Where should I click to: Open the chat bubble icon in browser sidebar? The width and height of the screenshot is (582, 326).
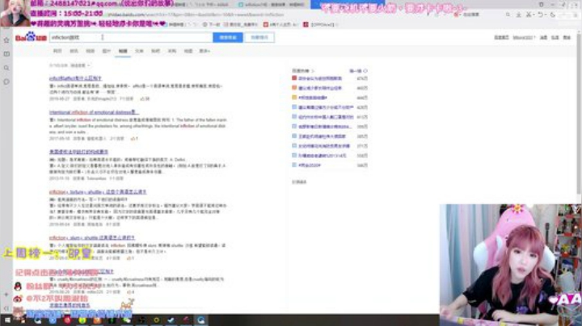pos(6,81)
